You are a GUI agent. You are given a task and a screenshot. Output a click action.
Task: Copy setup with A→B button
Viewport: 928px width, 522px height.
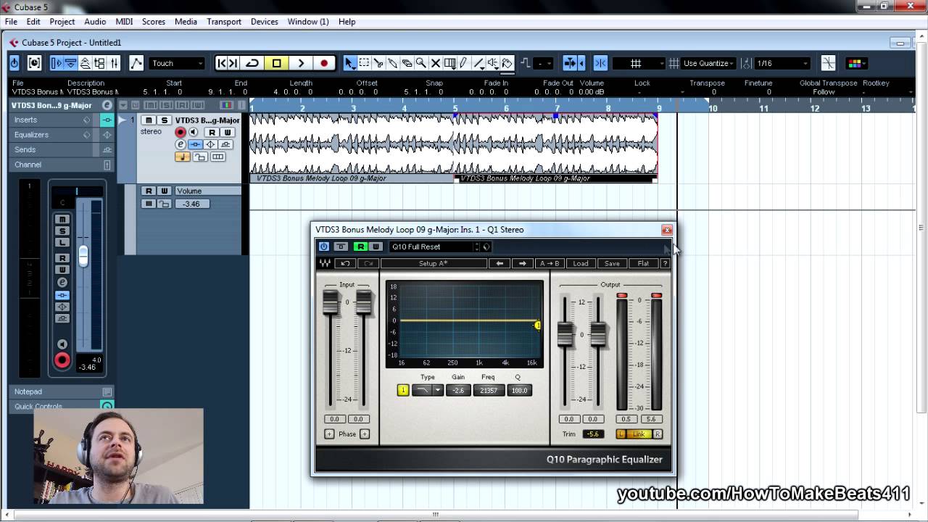tap(550, 263)
